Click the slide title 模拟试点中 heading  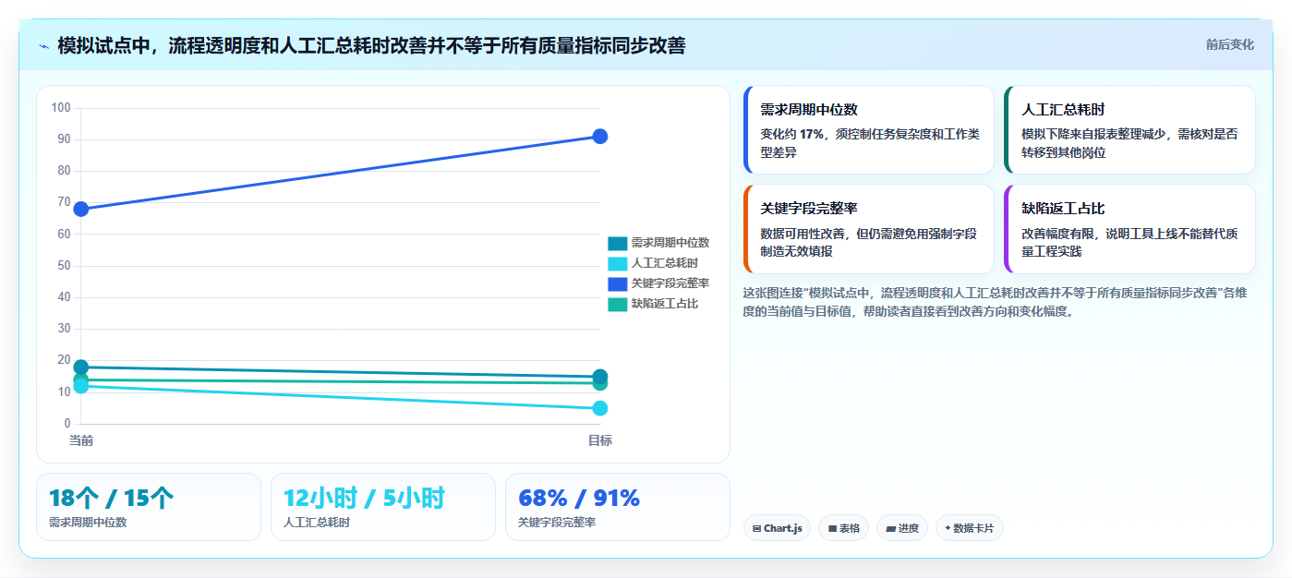pyautogui.click(x=370, y=45)
